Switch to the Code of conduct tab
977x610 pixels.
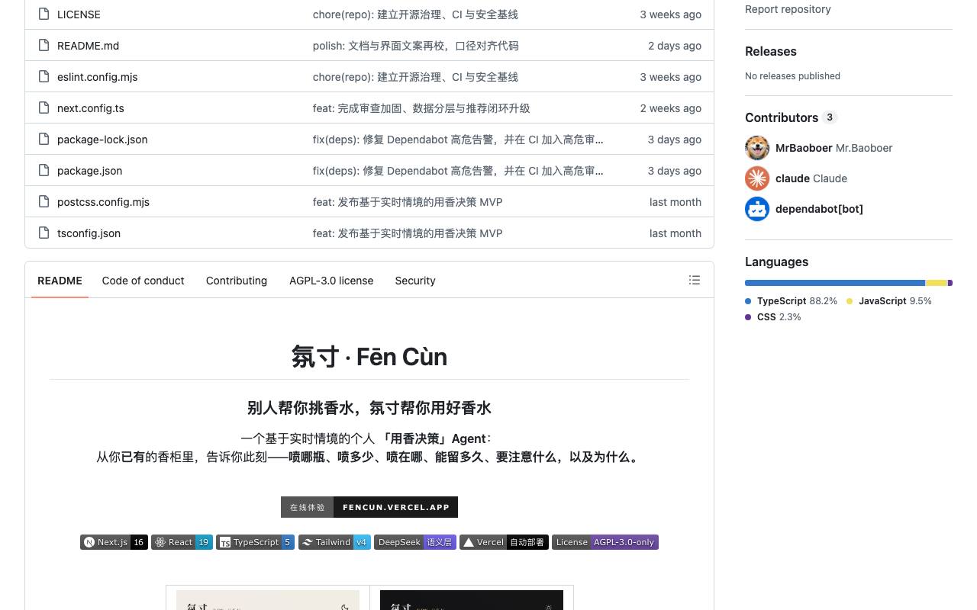coord(143,281)
